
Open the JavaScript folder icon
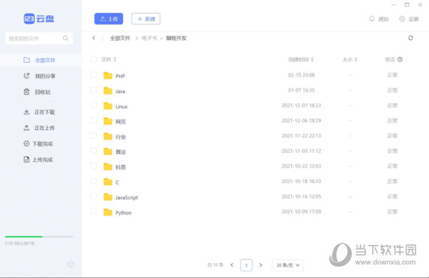(108, 197)
